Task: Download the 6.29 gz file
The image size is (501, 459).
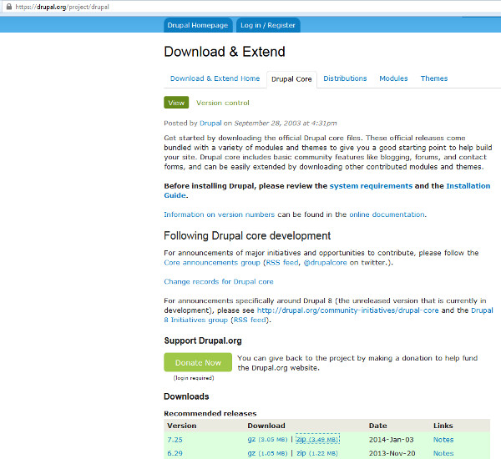Action: 267,453
